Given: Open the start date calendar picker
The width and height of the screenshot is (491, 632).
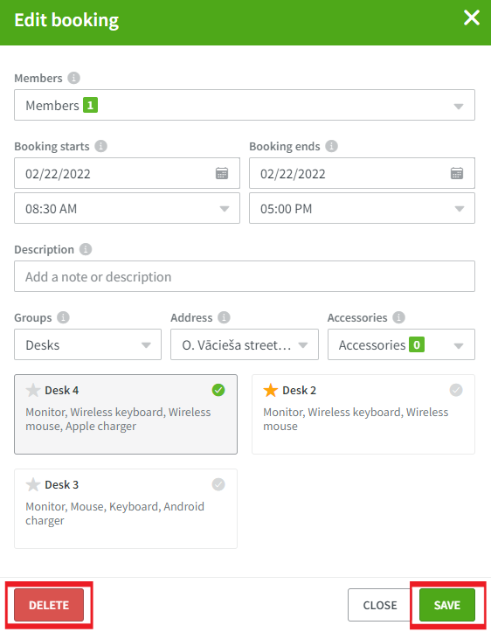Looking at the screenshot, I should pyautogui.click(x=222, y=173).
